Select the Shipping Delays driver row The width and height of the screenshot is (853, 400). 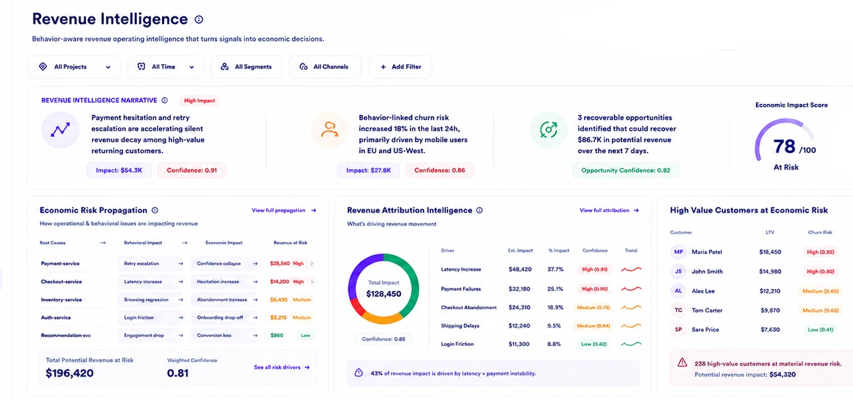click(541, 325)
